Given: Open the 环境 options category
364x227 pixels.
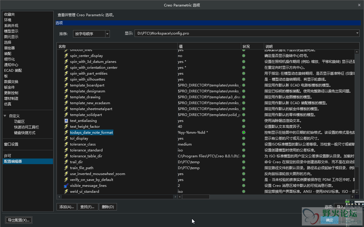Looking at the screenshot, I should (x=8, y=20).
